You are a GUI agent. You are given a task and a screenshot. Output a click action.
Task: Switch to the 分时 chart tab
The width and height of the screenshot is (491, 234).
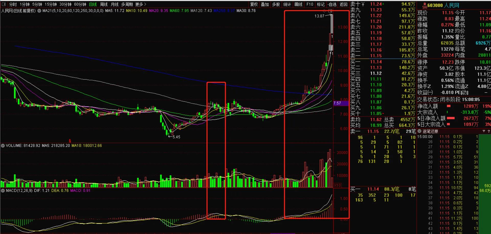point(13,4)
